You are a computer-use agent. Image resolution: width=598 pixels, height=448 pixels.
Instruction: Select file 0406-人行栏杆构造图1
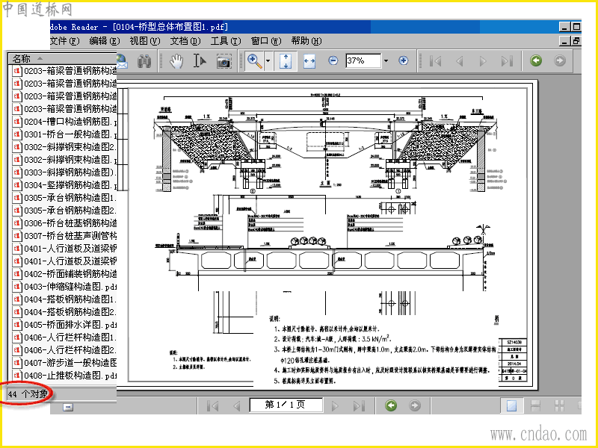(63, 337)
